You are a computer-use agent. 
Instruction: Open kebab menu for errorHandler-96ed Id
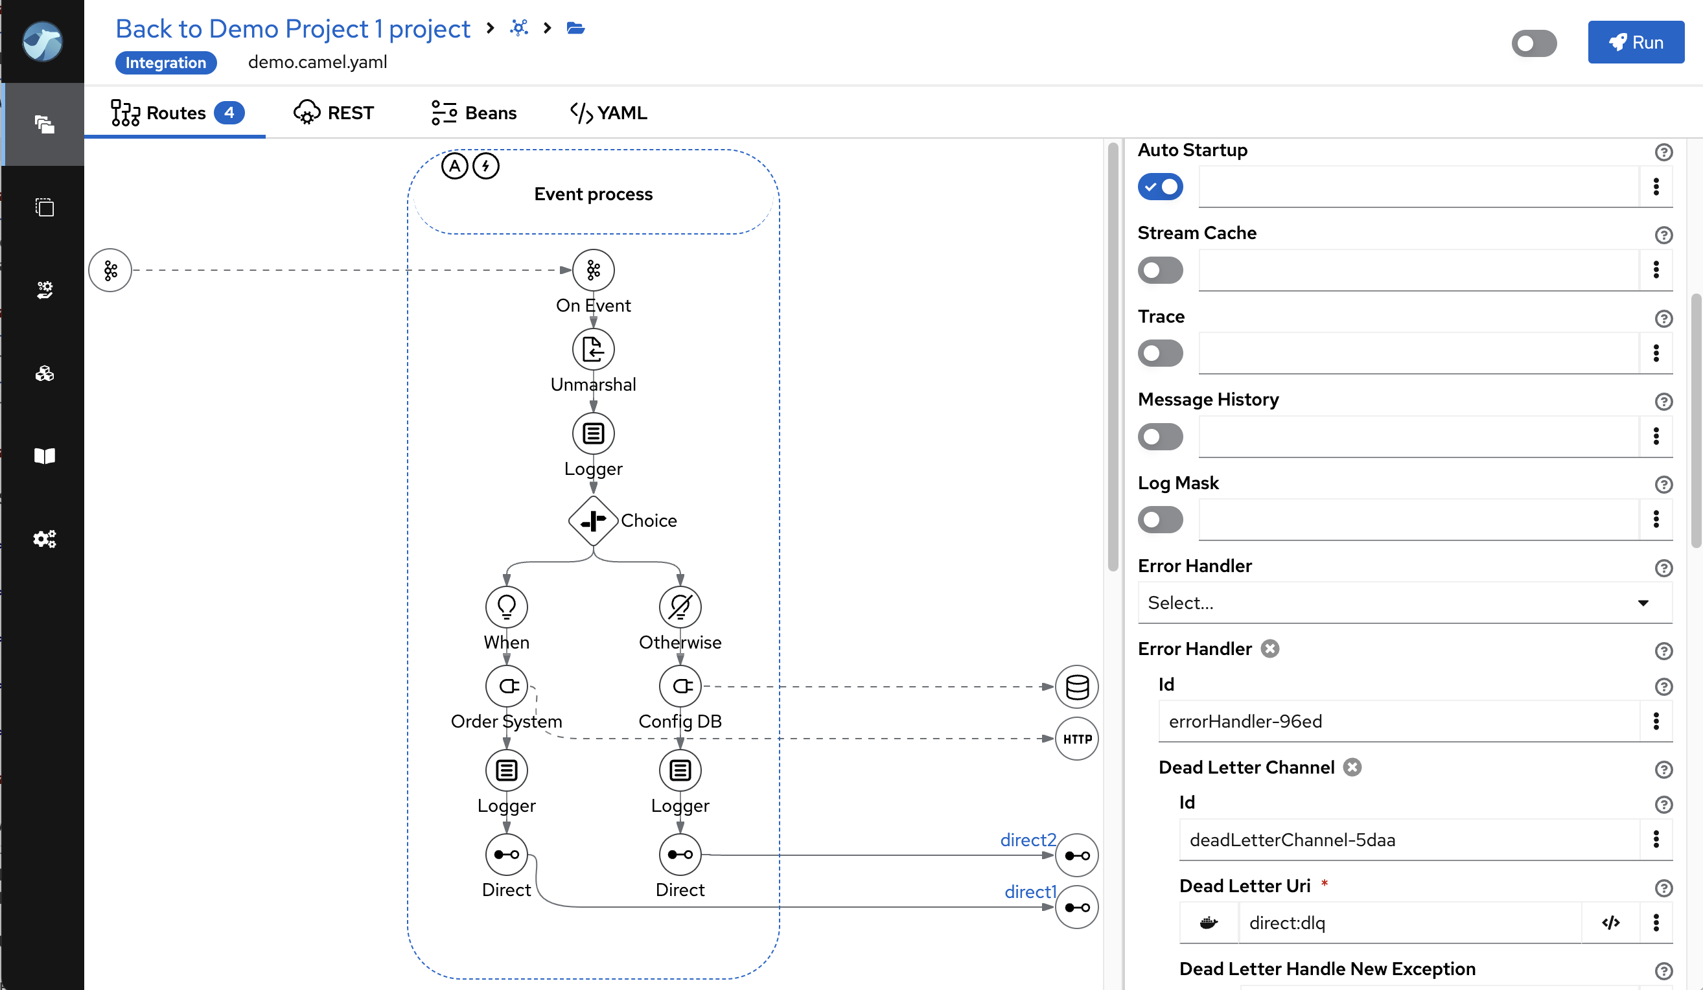coord(1656,721)
